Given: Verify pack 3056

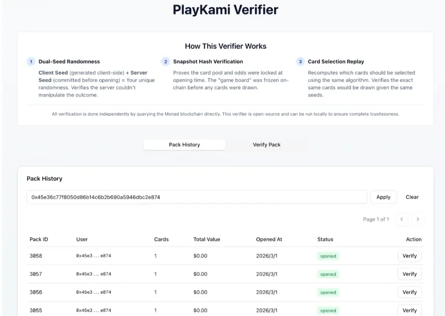Looking at the screenshot, I should (x=409, y=292).
